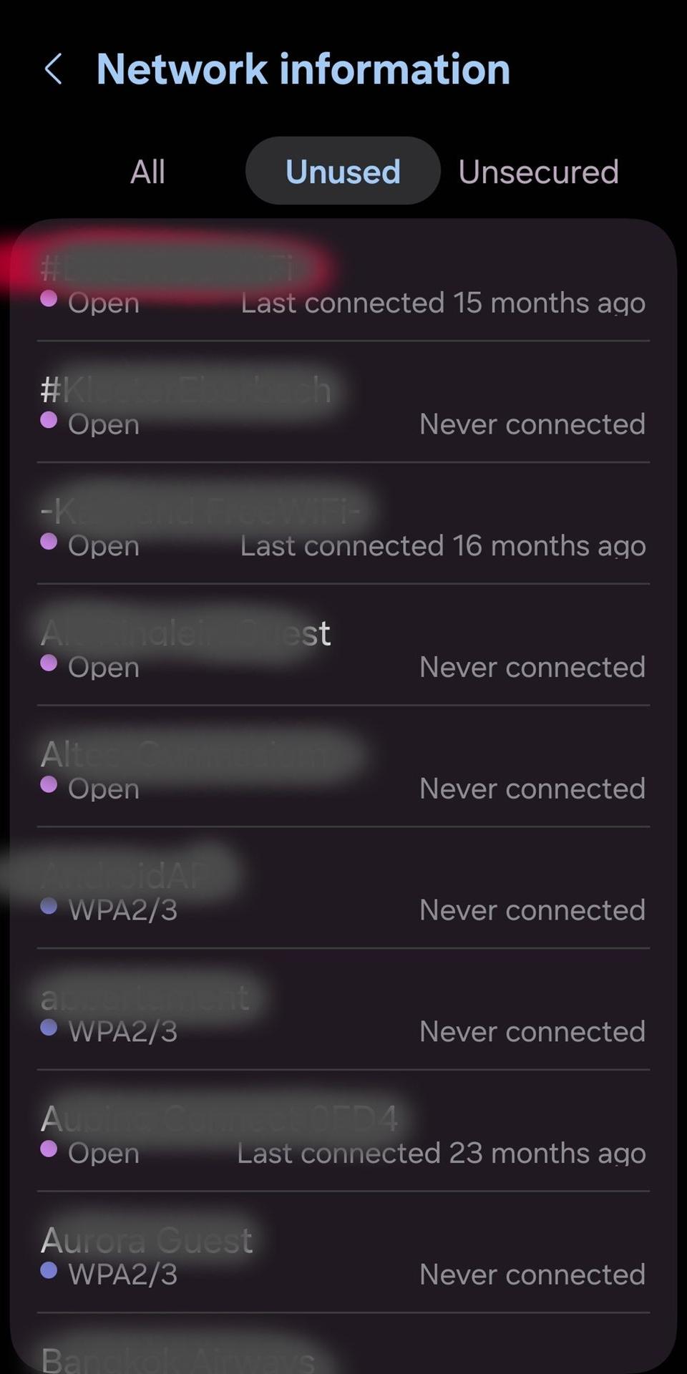Open the Unsecured tab

tap(538, 172)
